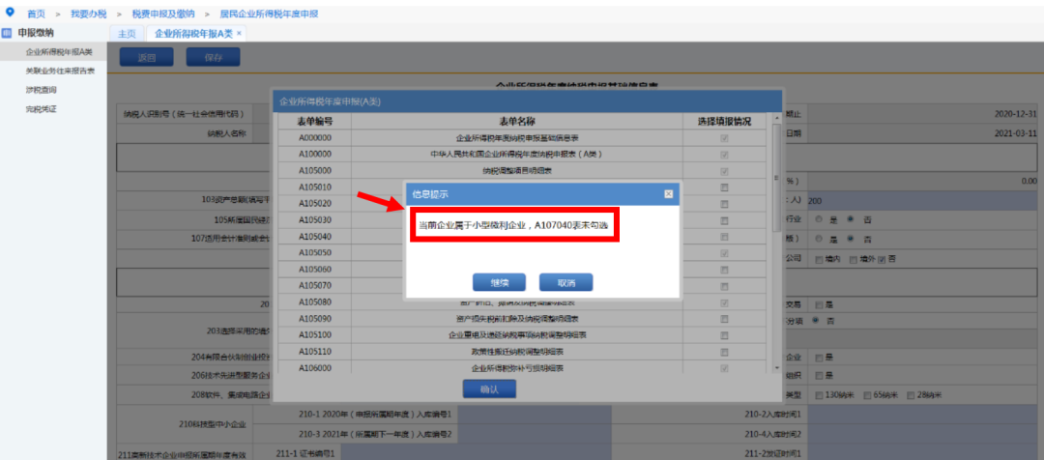This screenshot has width=1044, height=460.
Task: Check the 境外 checkbox
Action: (x=852, y=260)
